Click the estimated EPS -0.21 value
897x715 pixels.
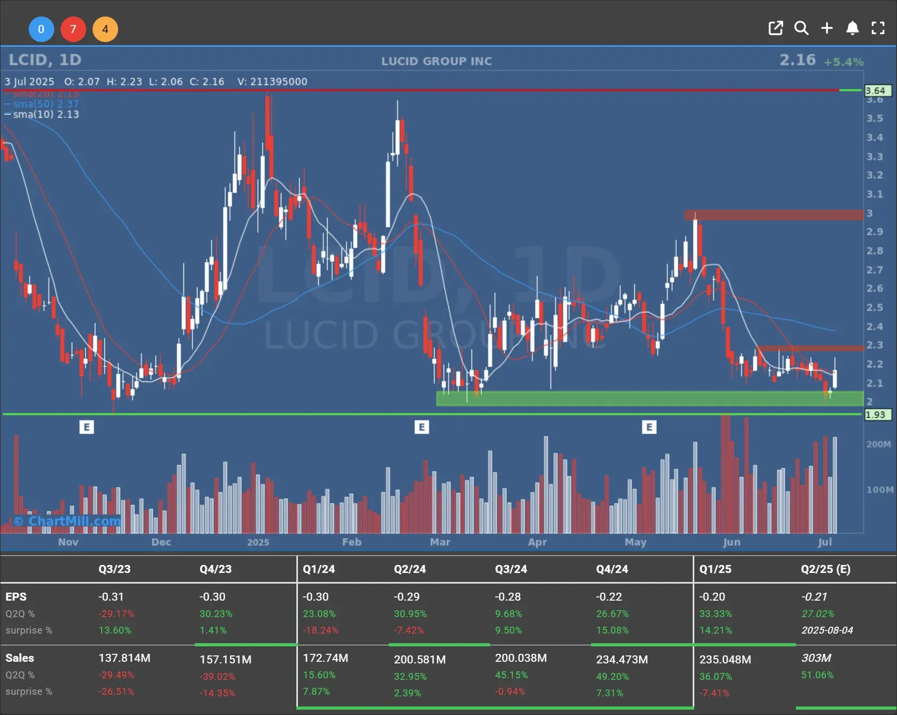(814, 597)
